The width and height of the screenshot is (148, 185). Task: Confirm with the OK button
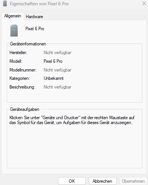pyautogui.click(x=72, y=181)
